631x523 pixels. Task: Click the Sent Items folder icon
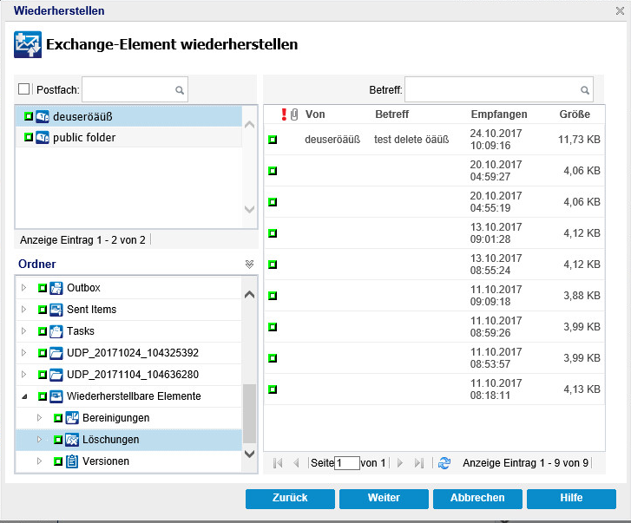[56, 310]
